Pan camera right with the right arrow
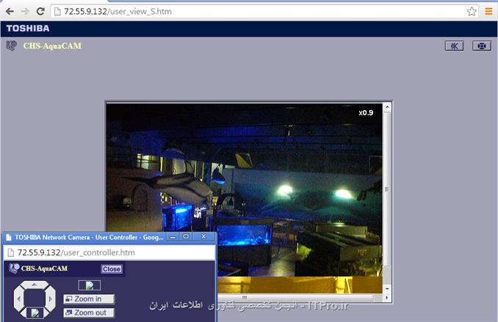 (51, 299)
